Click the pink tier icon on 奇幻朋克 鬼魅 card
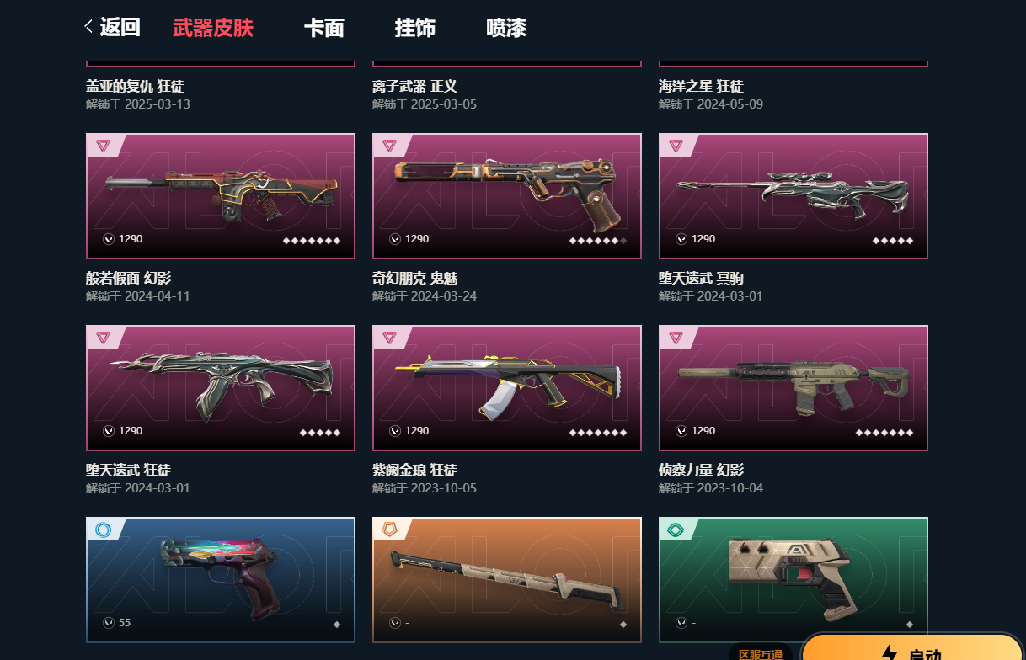Image resolution: width=1026 pixels, height=660 pixels. (x=389, y=146)
